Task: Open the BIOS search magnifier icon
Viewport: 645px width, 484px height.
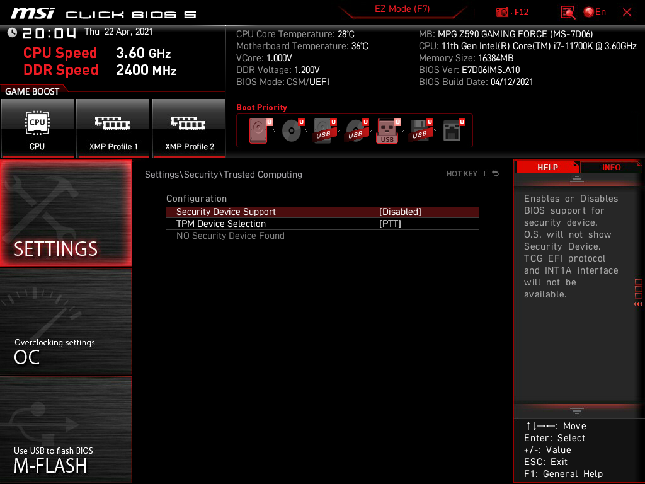Action: click(568, 13)
